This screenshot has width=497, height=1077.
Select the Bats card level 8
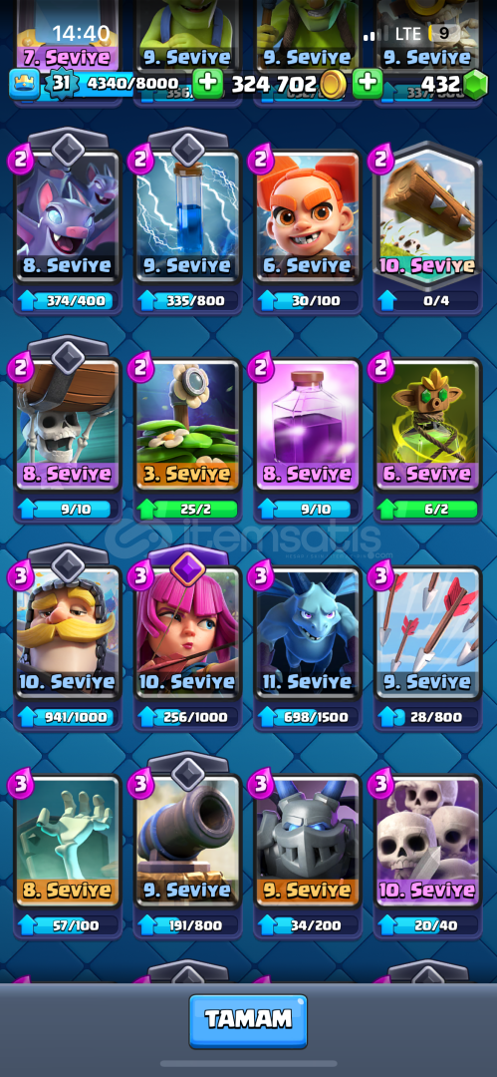(68, 216)
